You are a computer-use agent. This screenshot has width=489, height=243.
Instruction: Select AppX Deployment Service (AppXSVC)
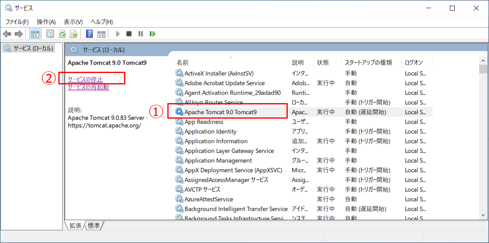(303, 170)
